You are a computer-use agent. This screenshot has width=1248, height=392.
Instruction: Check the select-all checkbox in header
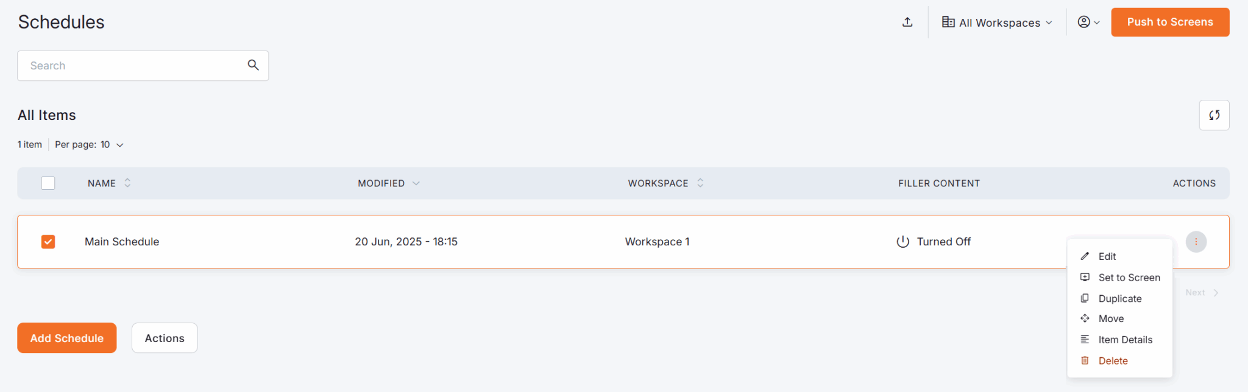48,183
